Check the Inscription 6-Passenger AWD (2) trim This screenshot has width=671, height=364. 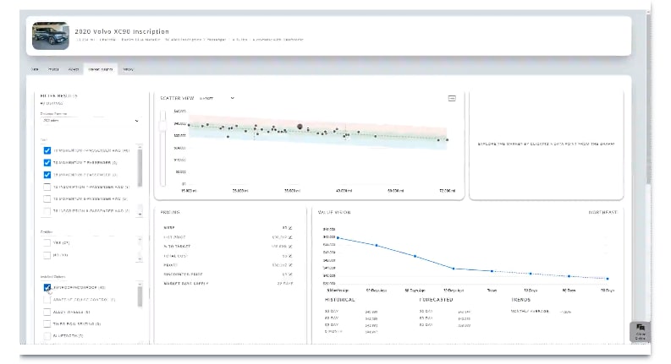click(x=47, y=210)
